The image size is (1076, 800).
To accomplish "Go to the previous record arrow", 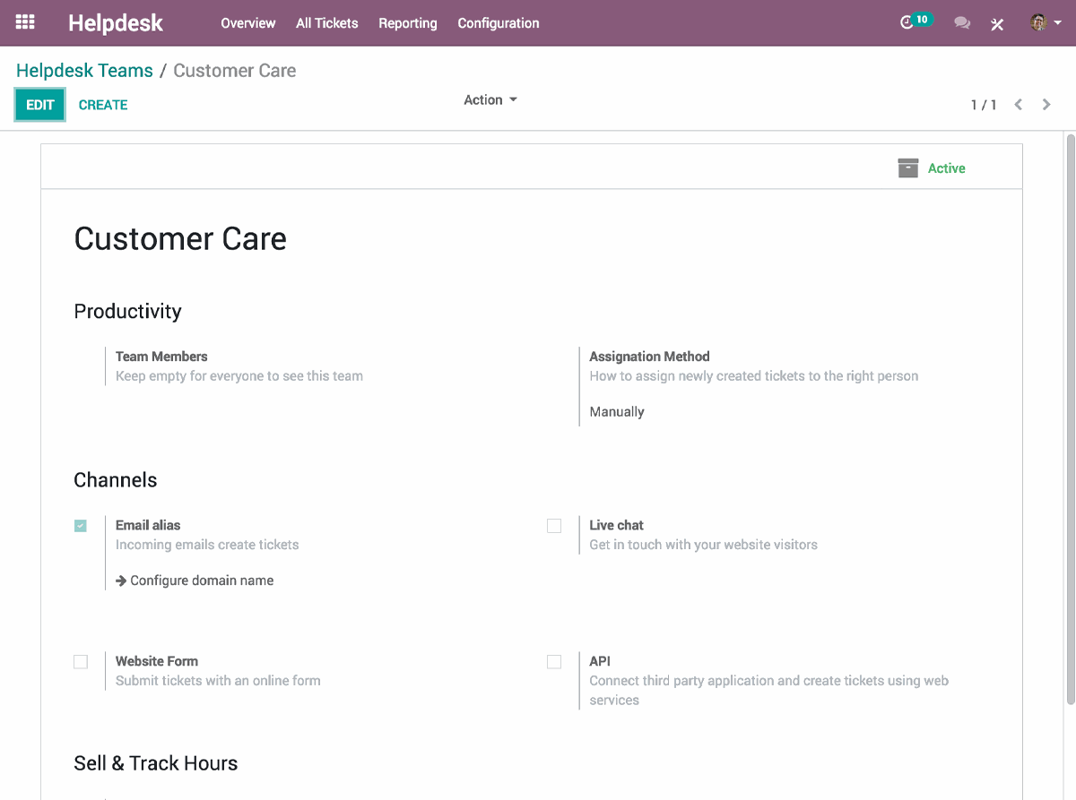I will (1019, 105).
